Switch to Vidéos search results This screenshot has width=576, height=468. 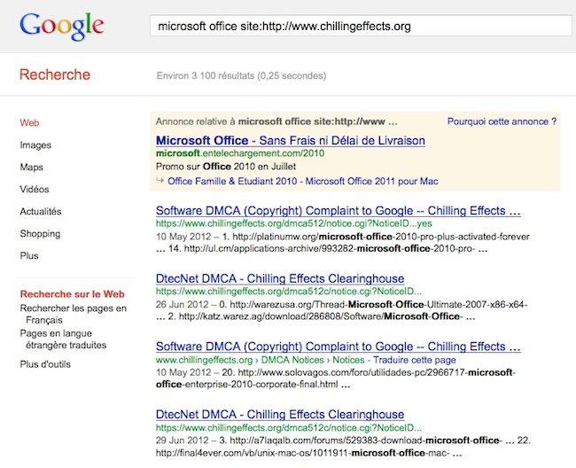[35, 189]
